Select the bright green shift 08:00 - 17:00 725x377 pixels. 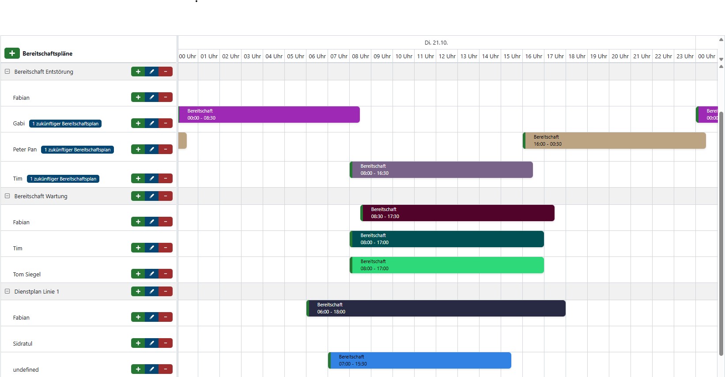click(x=446, y=265)
